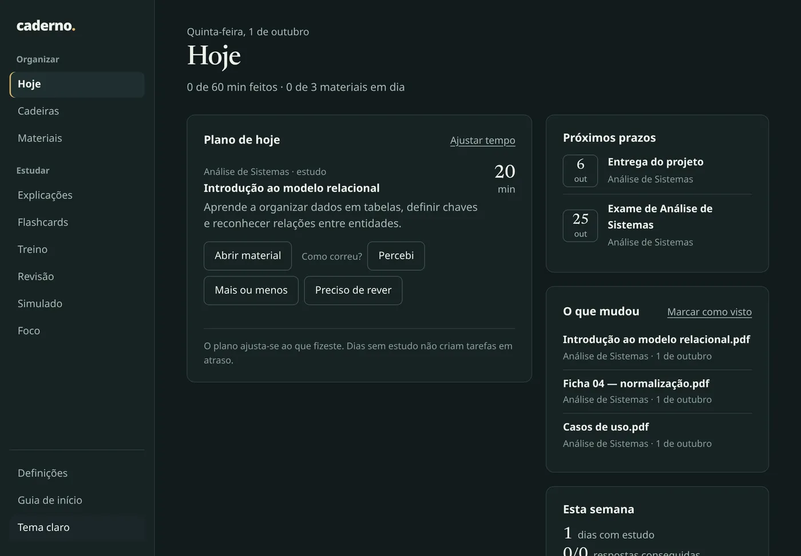Click task title Introdução ao modelo relacional
The height and width of the screenshot is (556, 801).
tap(292, 188)
